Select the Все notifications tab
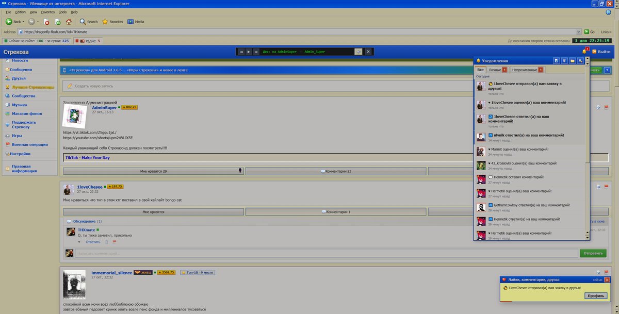The height and width of the screenshot is (314, 619). click(x=480, y=70)
